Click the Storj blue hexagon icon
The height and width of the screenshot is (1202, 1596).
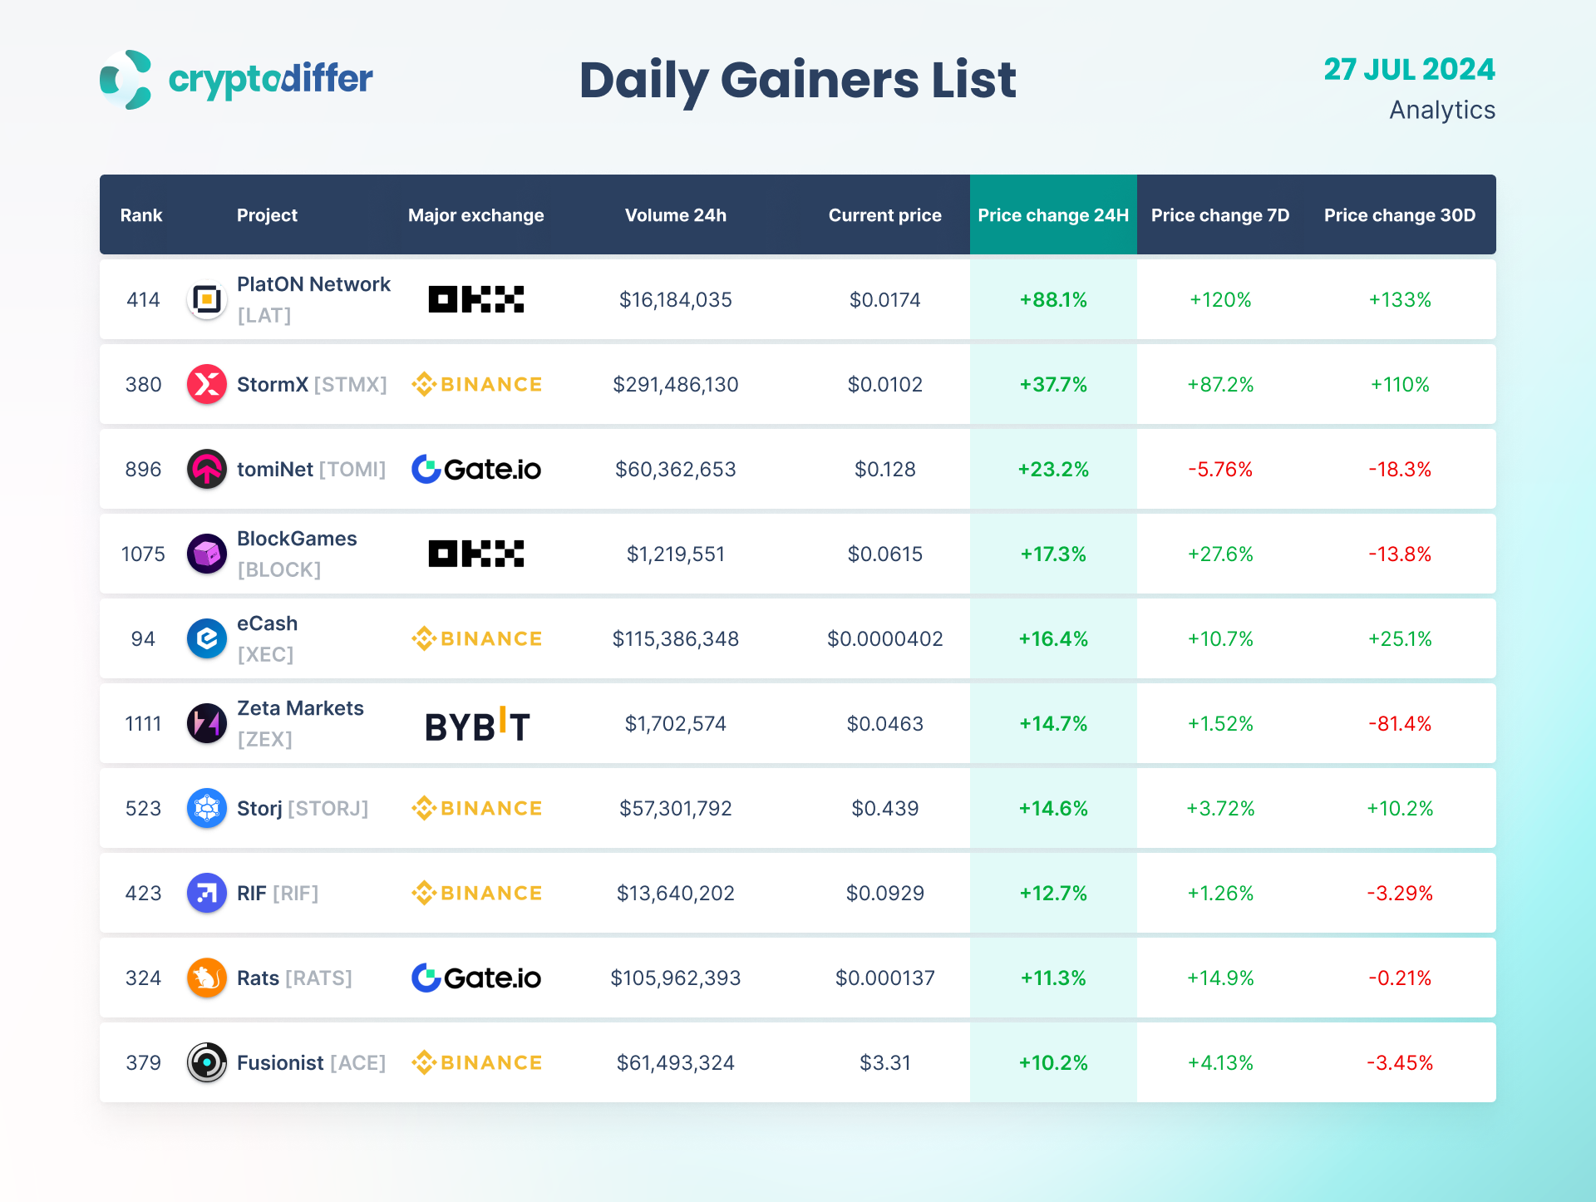[x=207, y=808]
